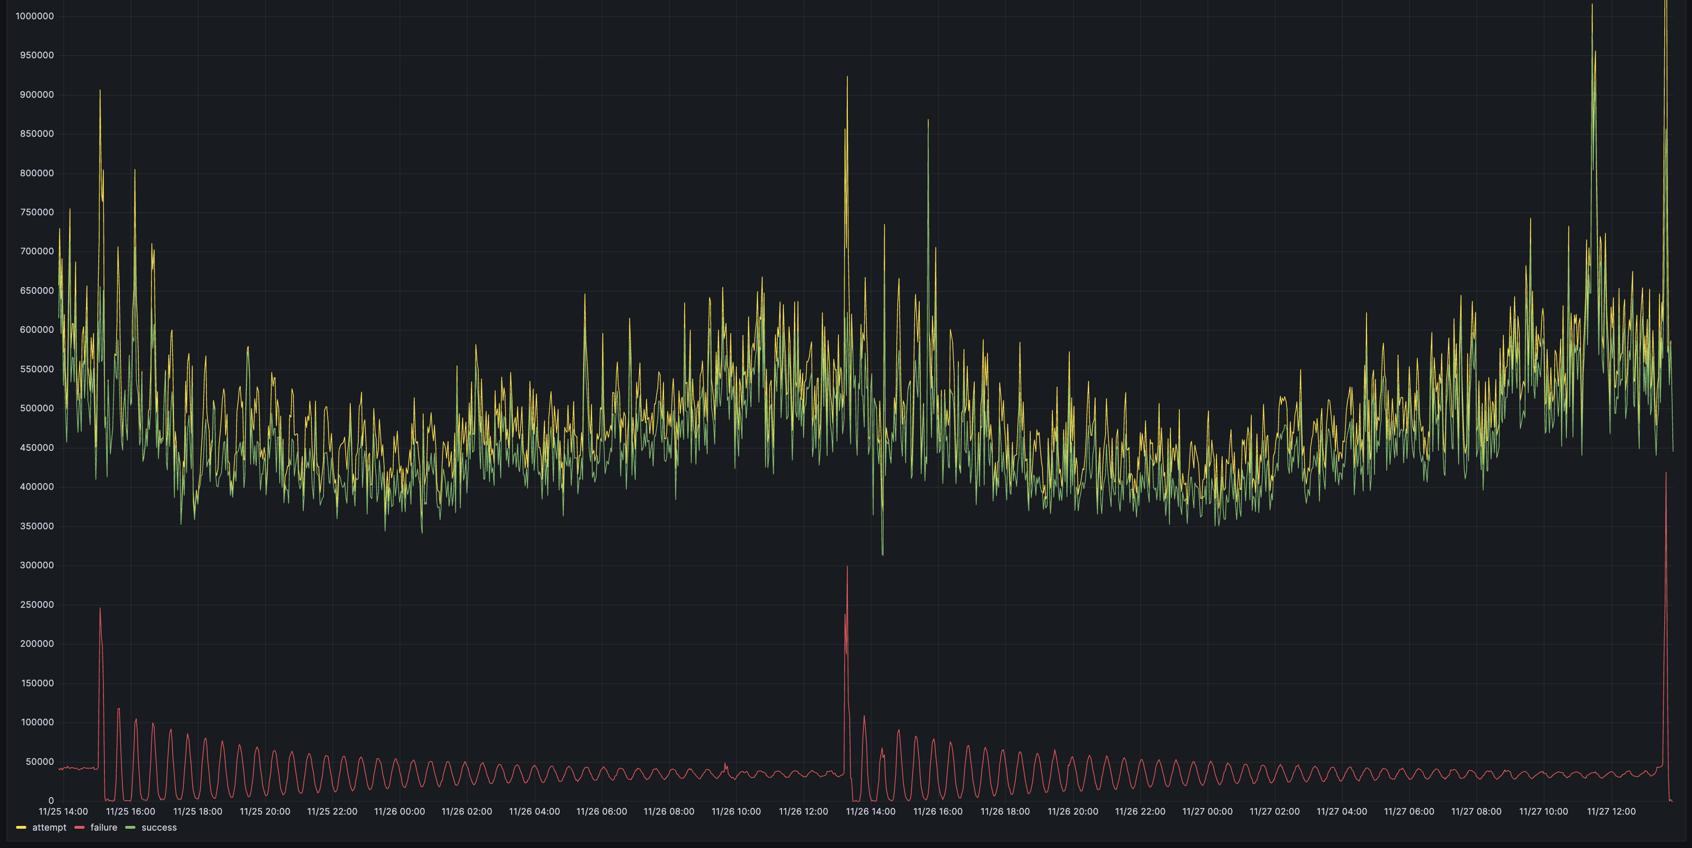Open the red failure color swatch
Viewport: 1692px width, 848px height.
pyautogui.click(x=79, y=828)
